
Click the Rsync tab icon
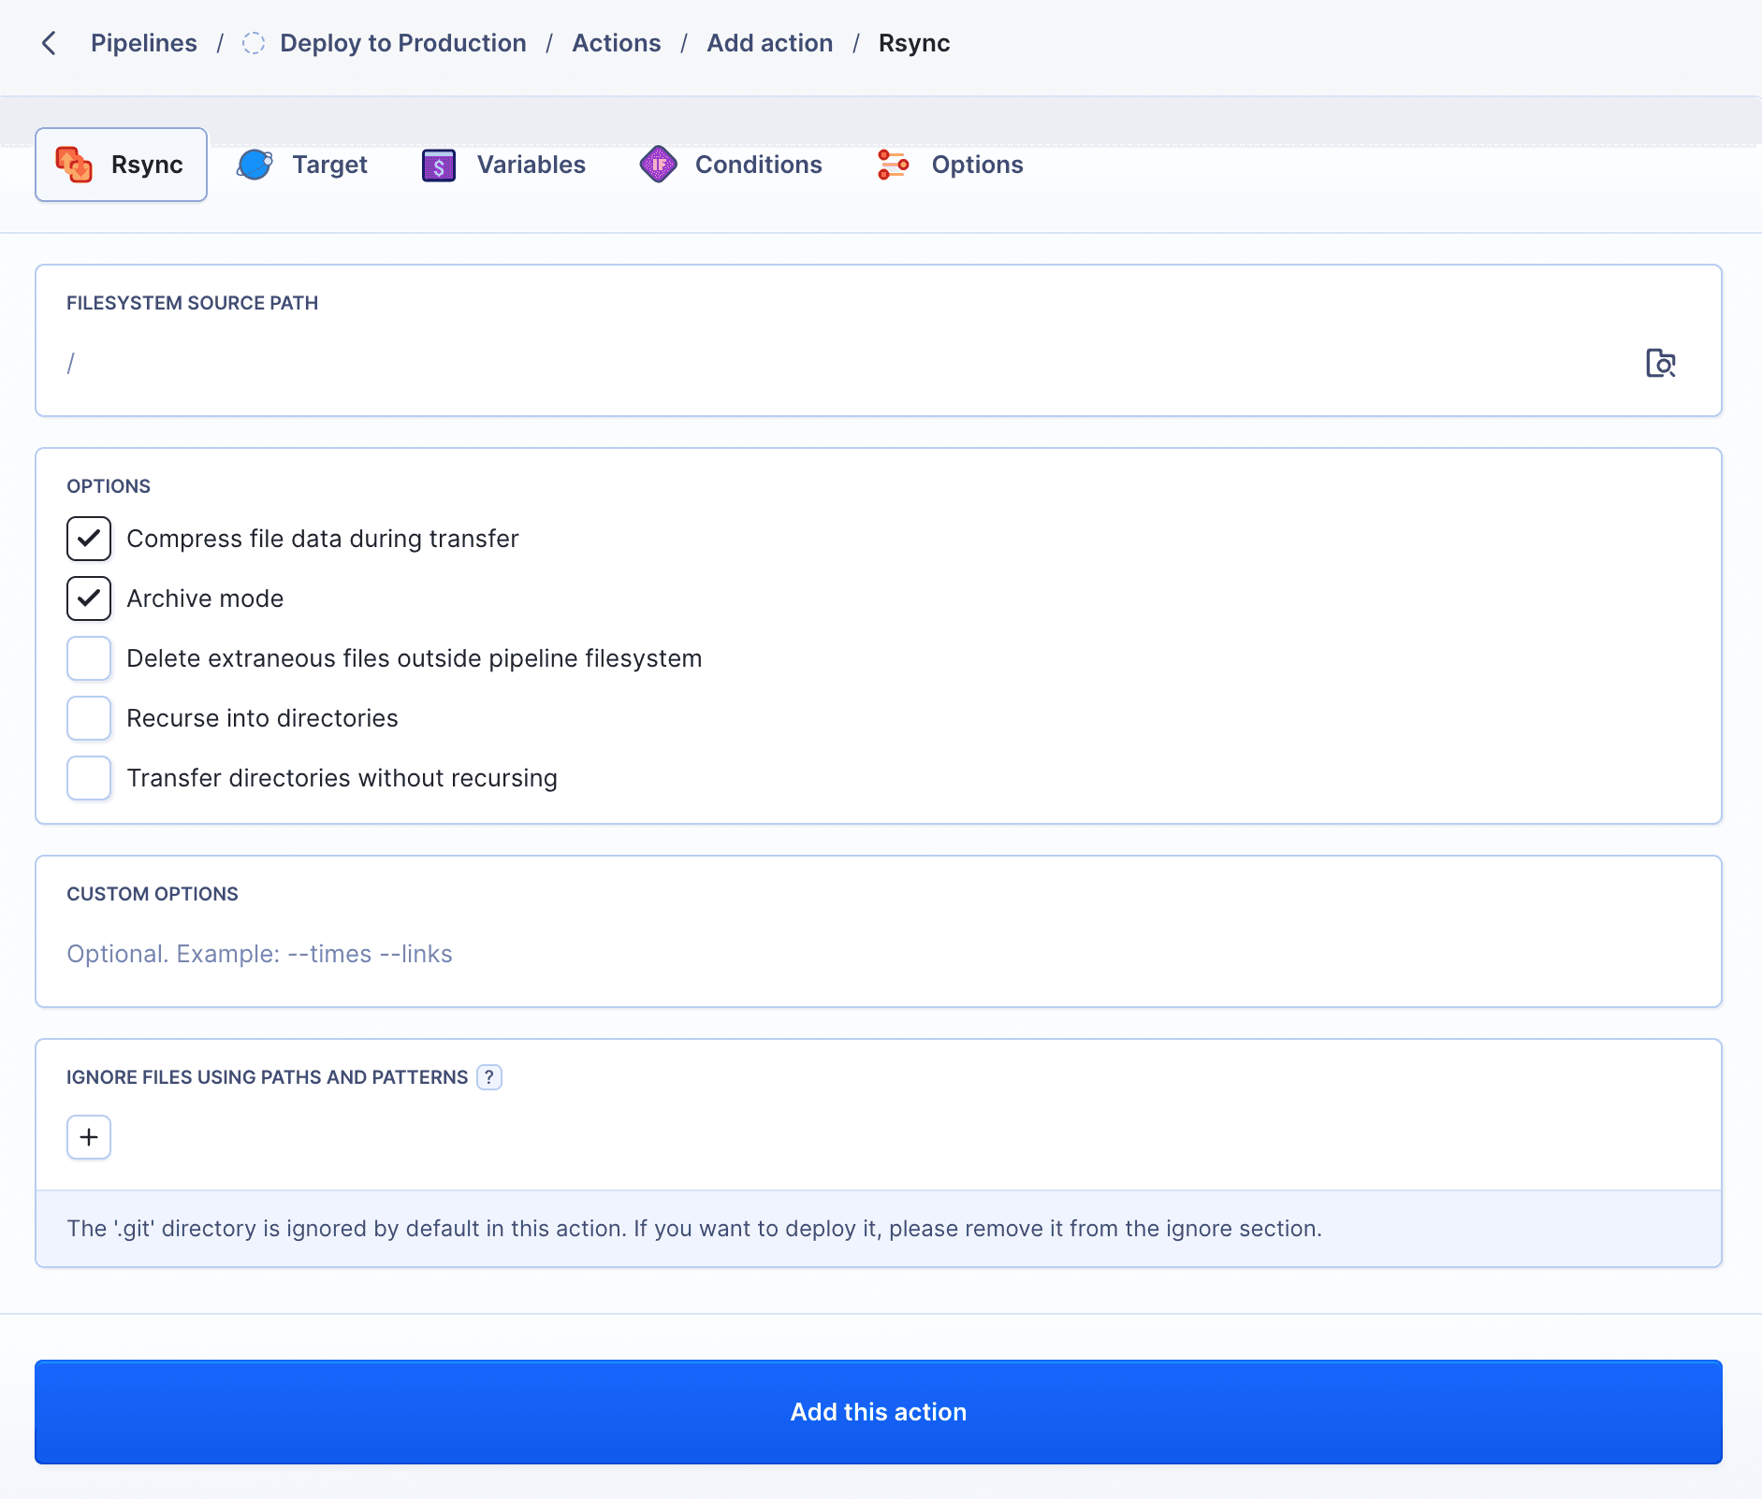(74, 165)
